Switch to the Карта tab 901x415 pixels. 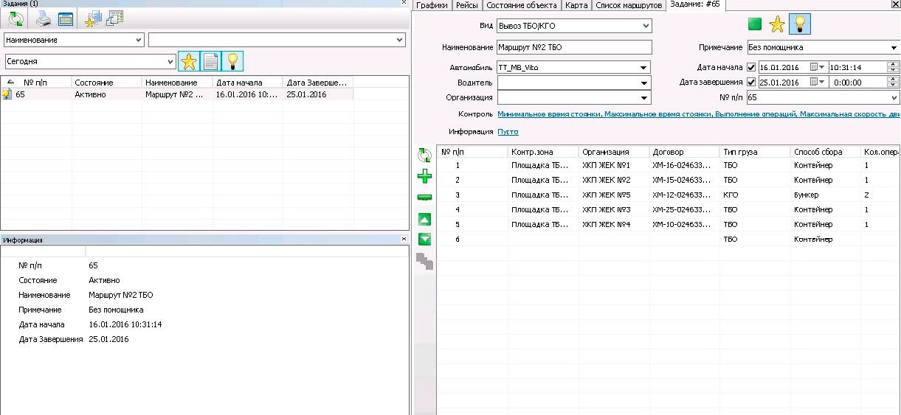[576, 5]
